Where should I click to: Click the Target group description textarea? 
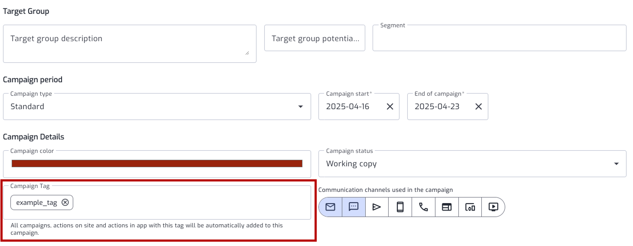[130, 44]
